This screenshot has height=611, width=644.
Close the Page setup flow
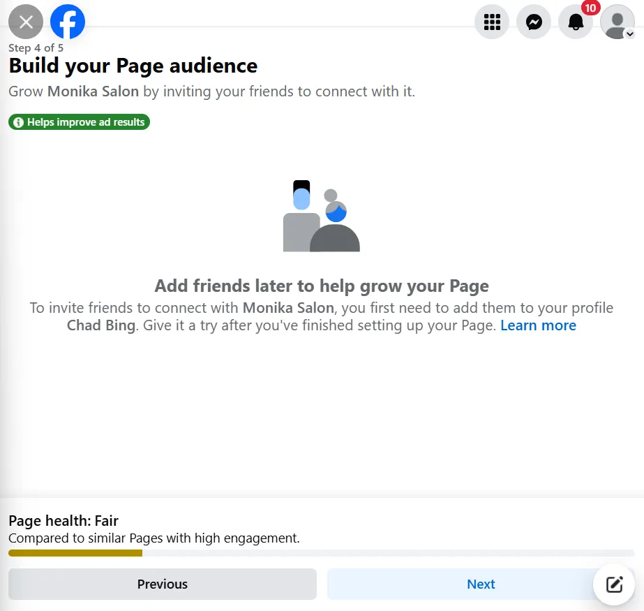26,22
